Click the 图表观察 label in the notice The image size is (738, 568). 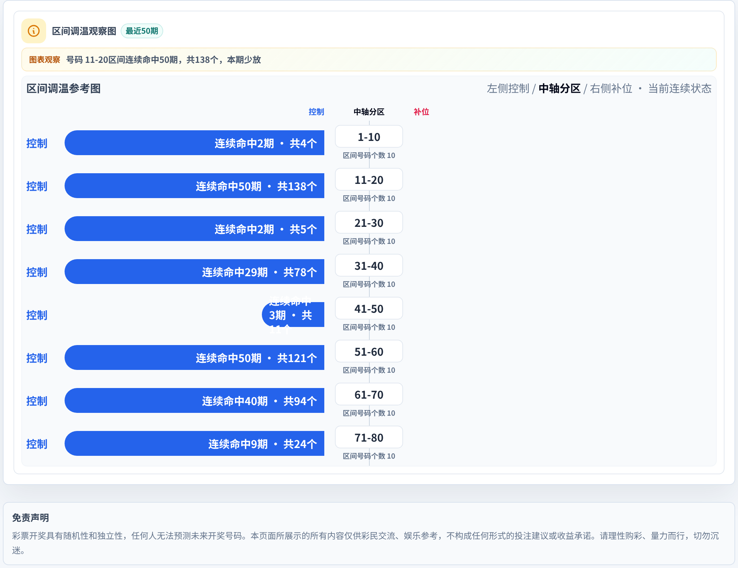44,60
